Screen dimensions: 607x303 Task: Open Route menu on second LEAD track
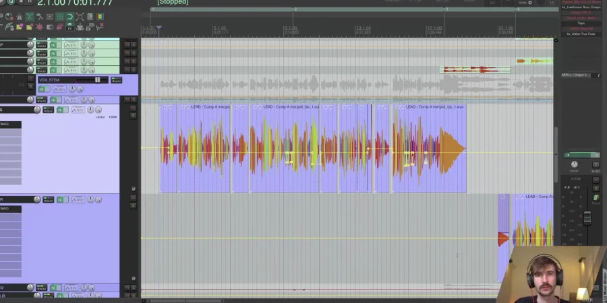(x=48, y=199)
